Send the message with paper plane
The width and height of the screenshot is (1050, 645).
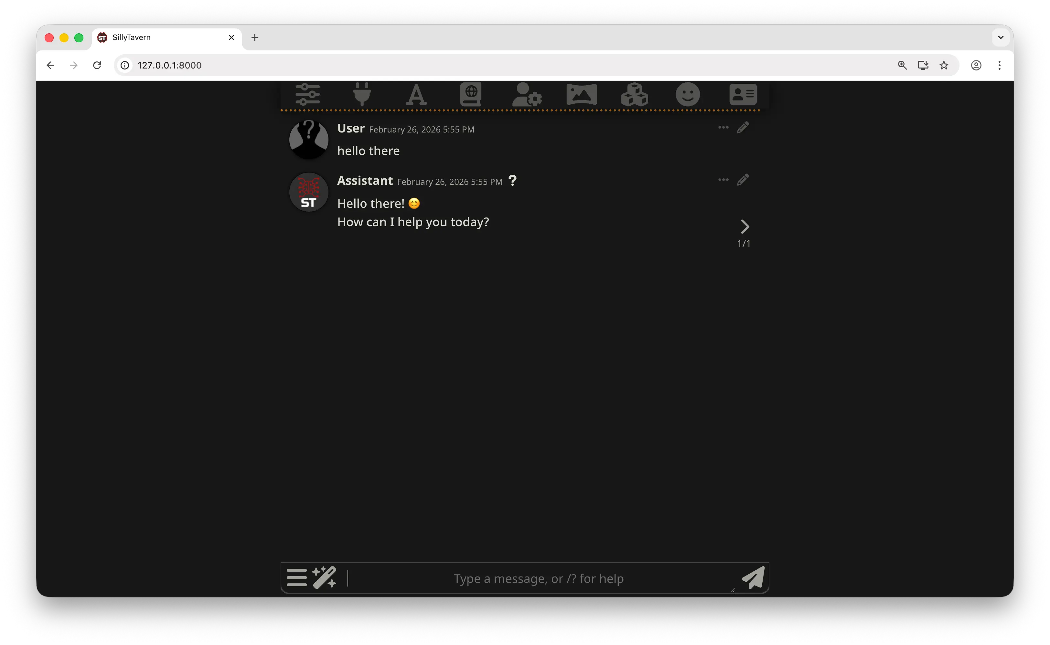pos(754,577)
